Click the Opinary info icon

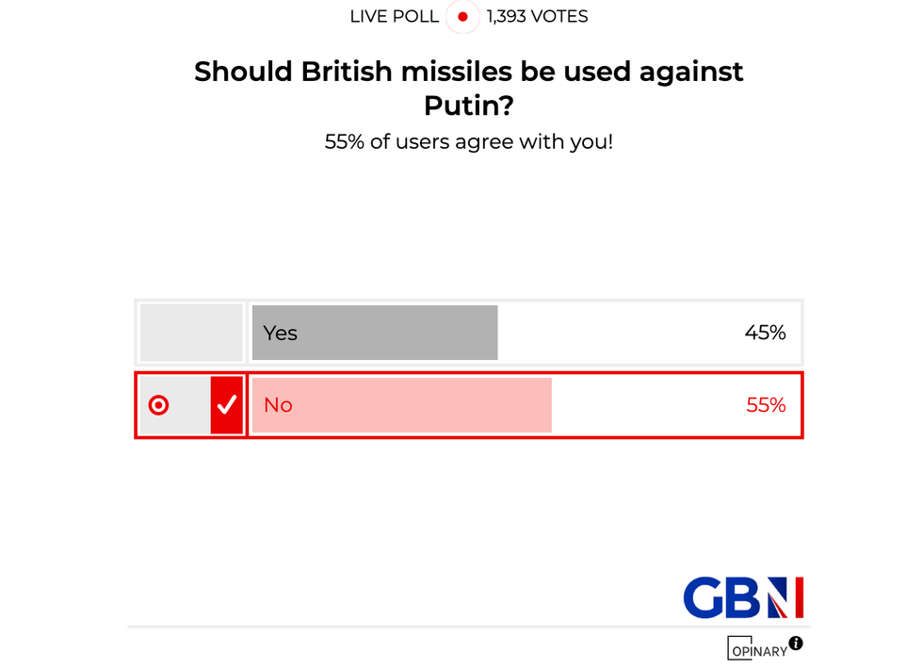(x=796, y=644)
